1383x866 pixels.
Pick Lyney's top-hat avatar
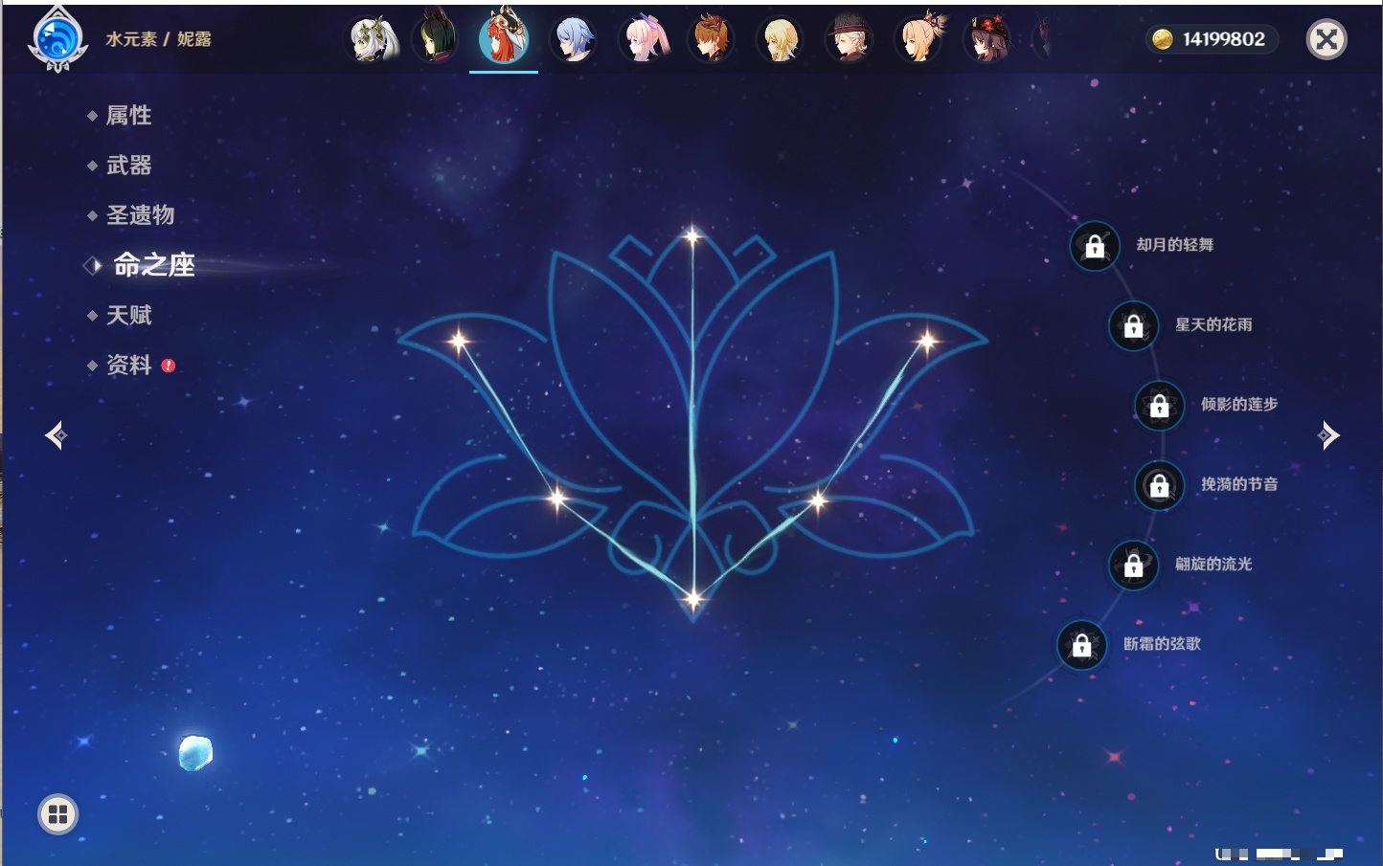click(x=849, y=39)
